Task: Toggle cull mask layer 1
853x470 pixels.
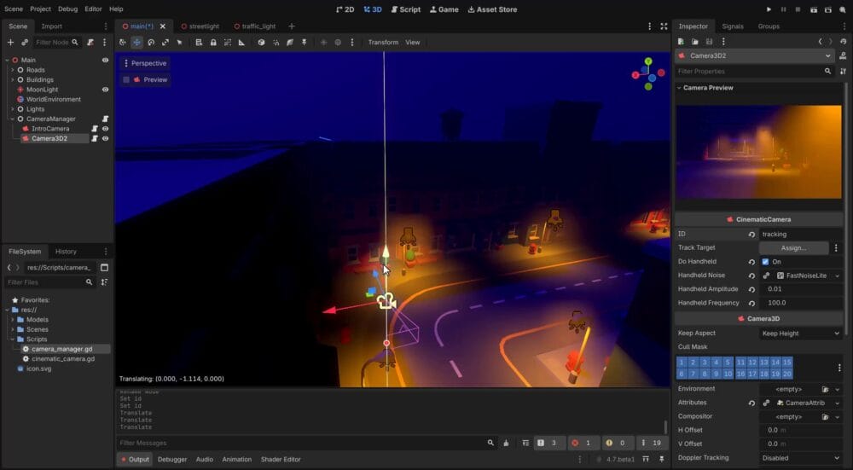Action: pos(682,363)
